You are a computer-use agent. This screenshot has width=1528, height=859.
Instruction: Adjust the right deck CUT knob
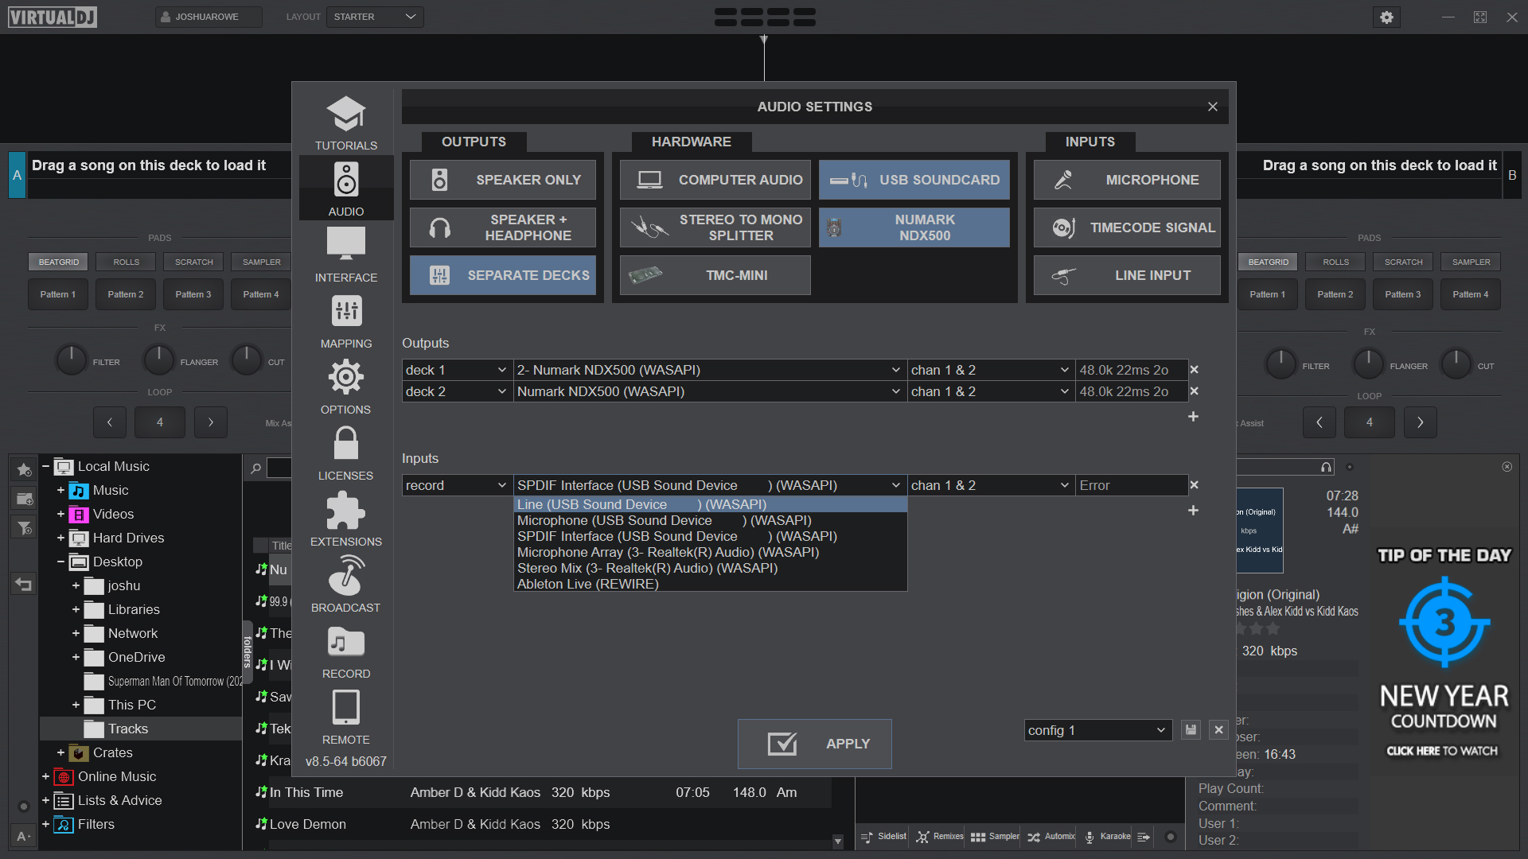pyautogui.click(x=1456, y=364)
